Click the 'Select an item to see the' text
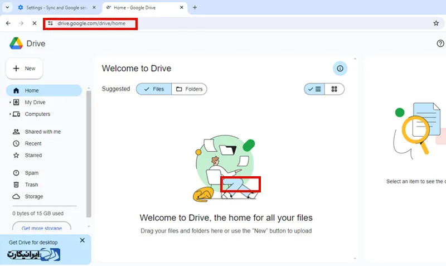446x266 pixels. point(416,181)
